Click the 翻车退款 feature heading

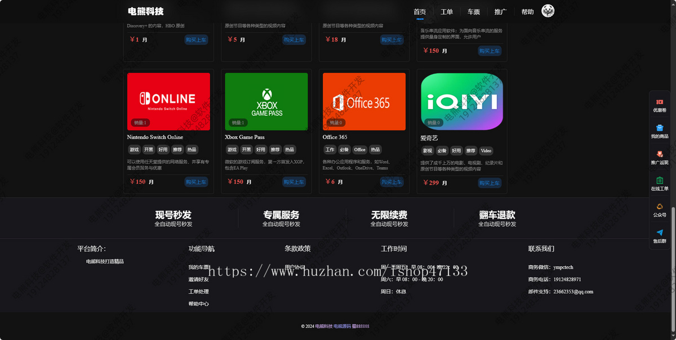497,215
